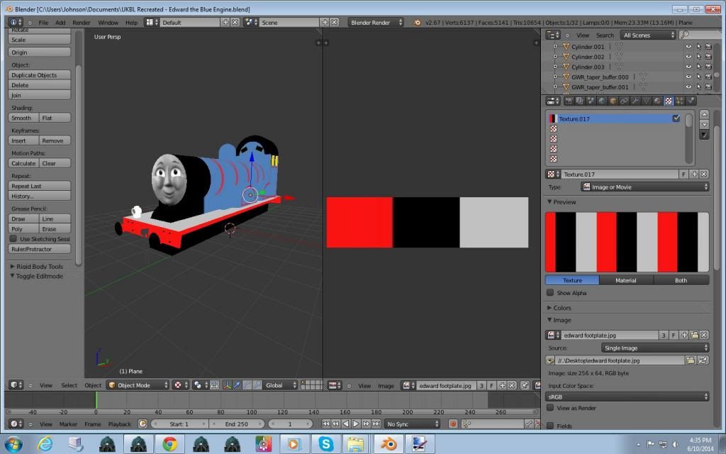Toggle visibility of GWR_taper_buffer.000
The image size is (726, 454).
688,77
